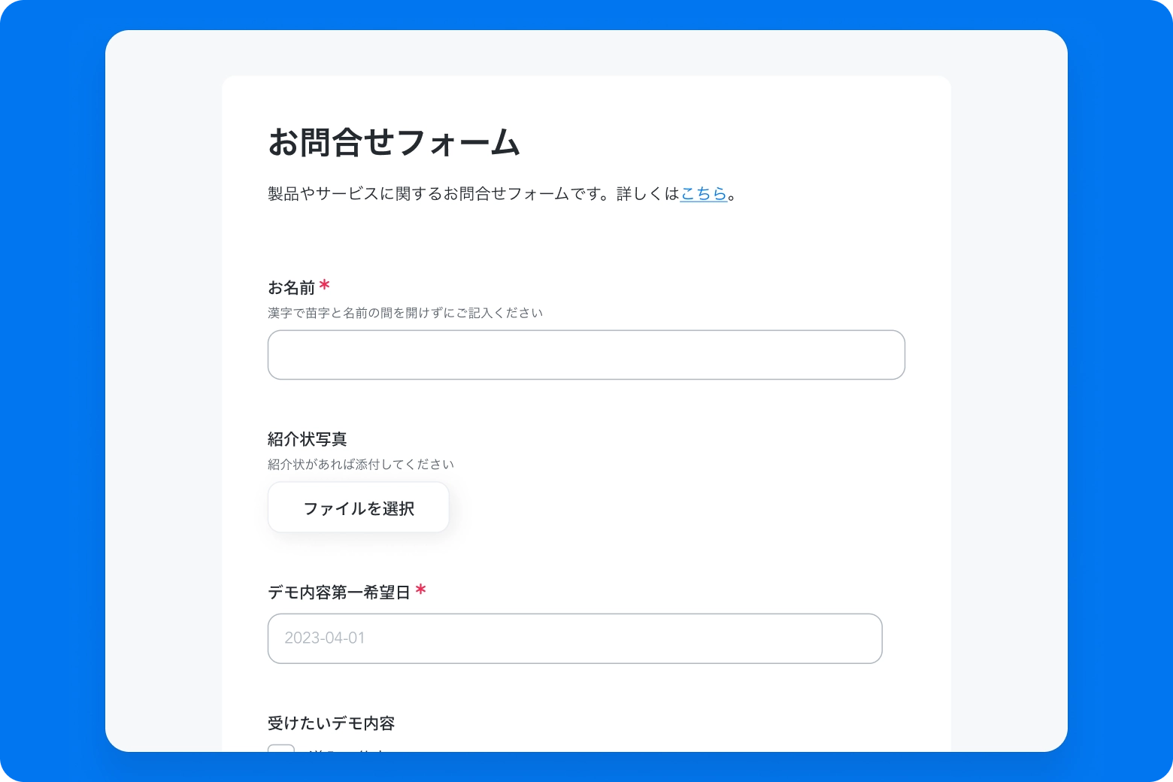1173x782 pixels.
Task: Click the 紹介状写真 field label
Action: click(307, 439)
